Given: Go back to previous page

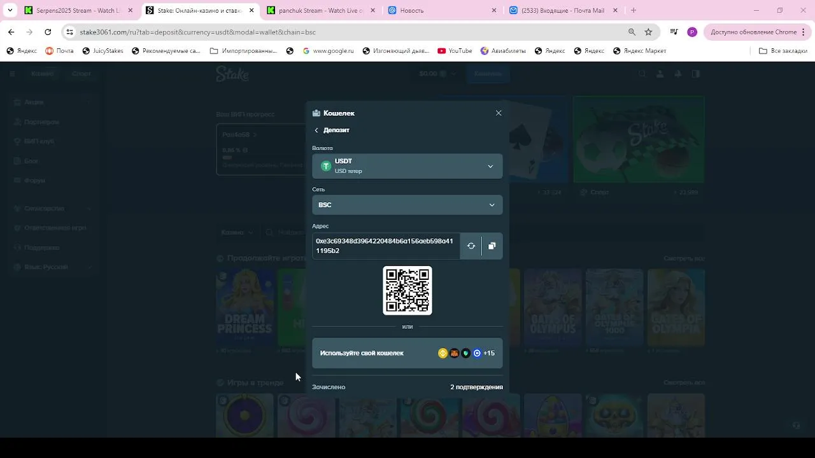Looking at the screenshot, I should pyautogui.click(x=11, y=32).
